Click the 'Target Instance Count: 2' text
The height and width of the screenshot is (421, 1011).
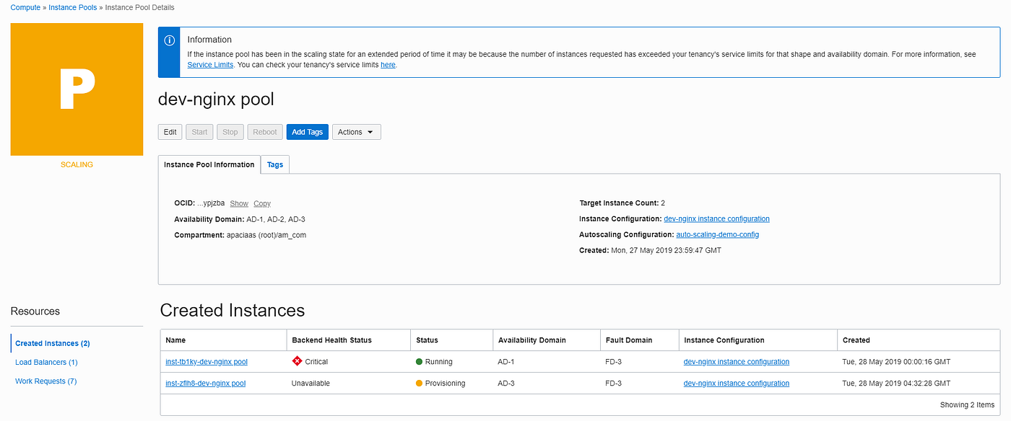[x=622, y=203]
